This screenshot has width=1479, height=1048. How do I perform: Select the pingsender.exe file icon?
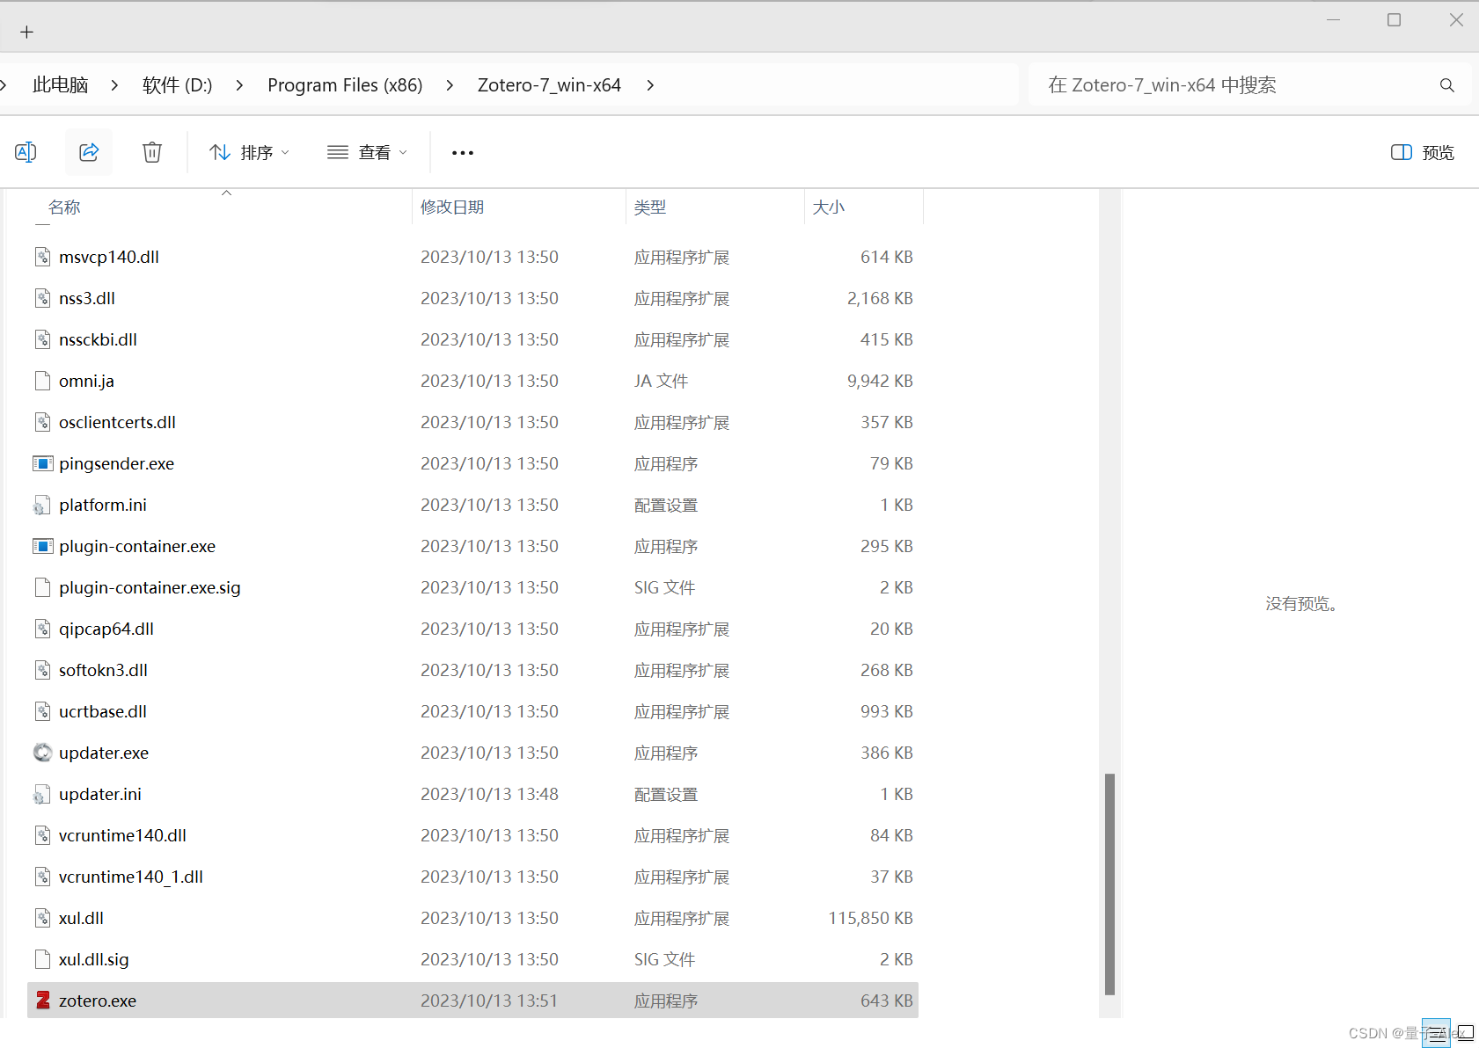[42, 462]
